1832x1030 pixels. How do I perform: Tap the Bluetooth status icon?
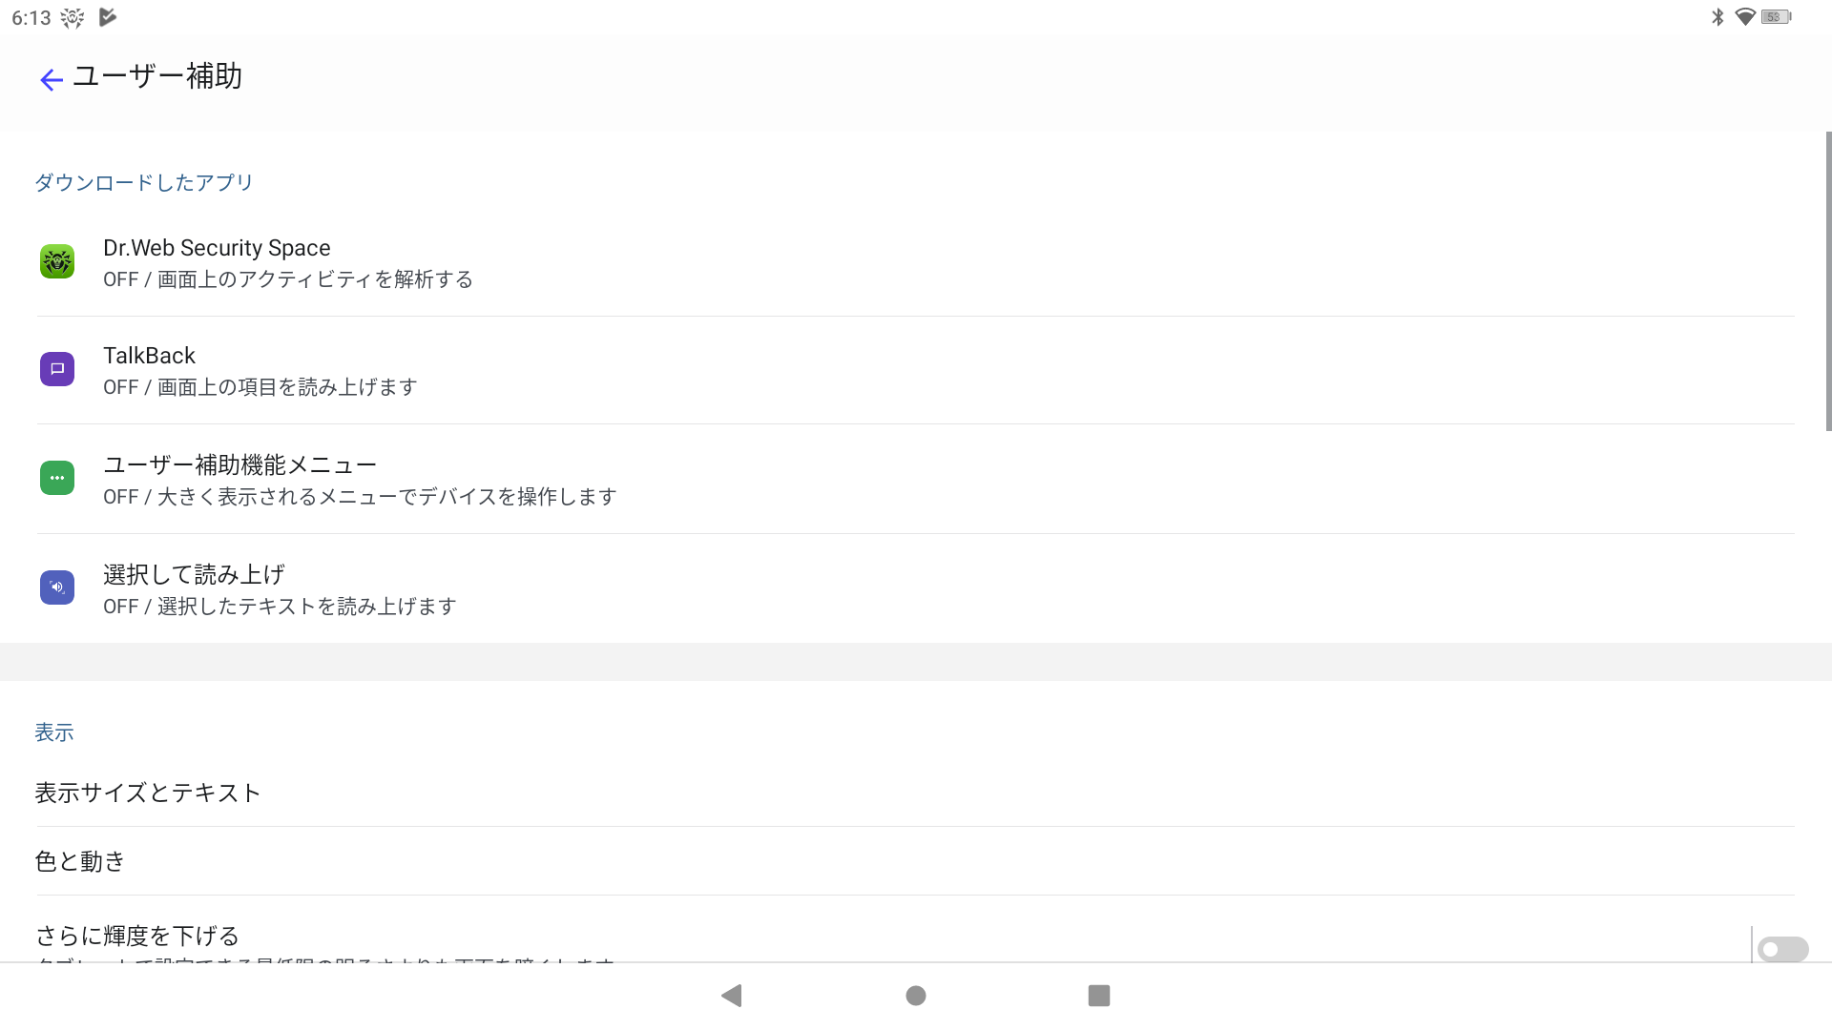point(1717,17)
